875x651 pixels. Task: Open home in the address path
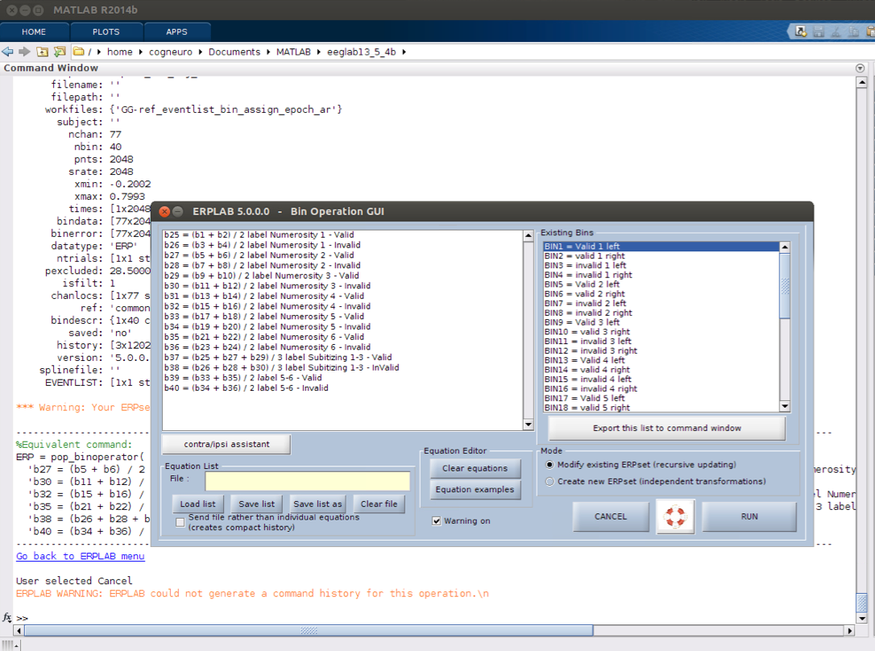click(120, 52)
